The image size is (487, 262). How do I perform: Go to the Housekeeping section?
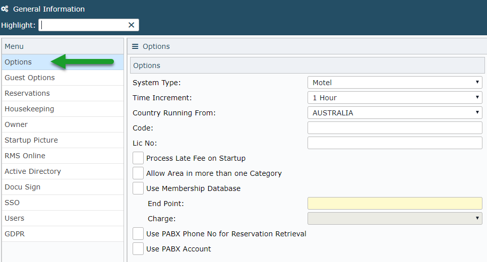click(x=63, y=109)
